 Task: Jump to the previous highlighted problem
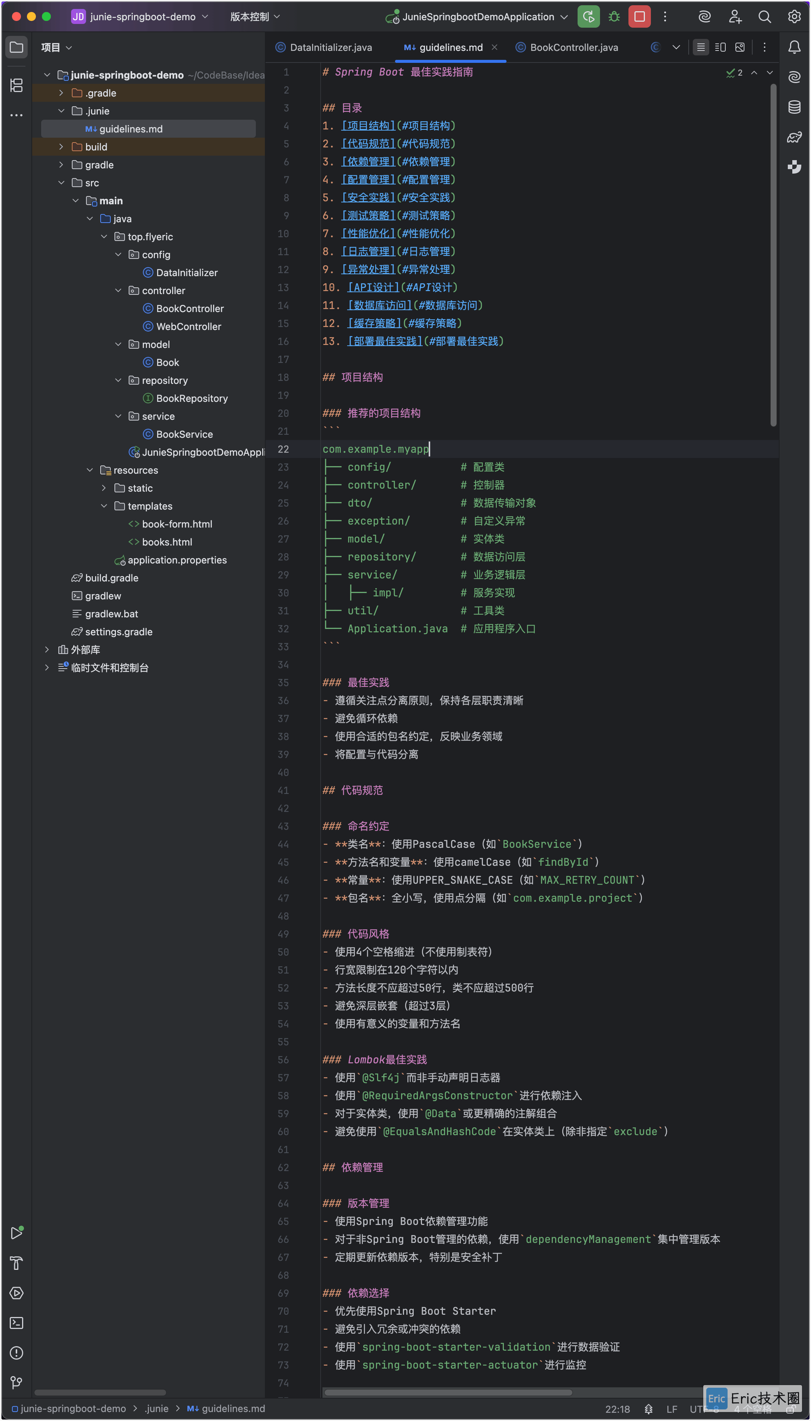754,73
